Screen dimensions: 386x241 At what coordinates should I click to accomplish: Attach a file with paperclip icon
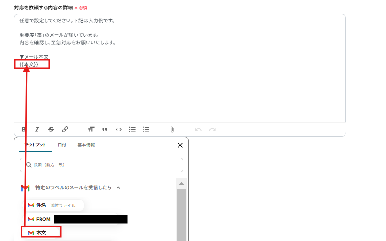coord(172,130)
